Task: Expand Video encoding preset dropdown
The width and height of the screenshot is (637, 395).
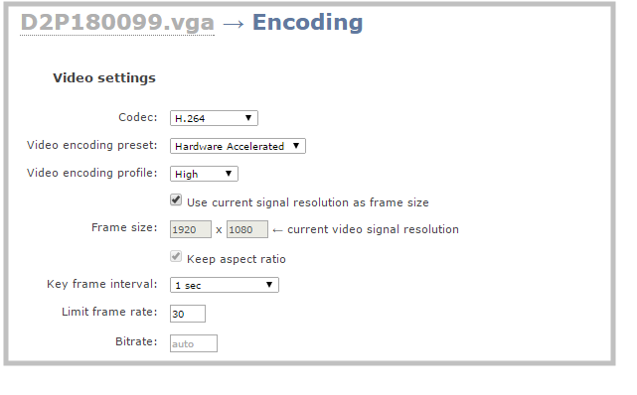Action: coord(238,146)
